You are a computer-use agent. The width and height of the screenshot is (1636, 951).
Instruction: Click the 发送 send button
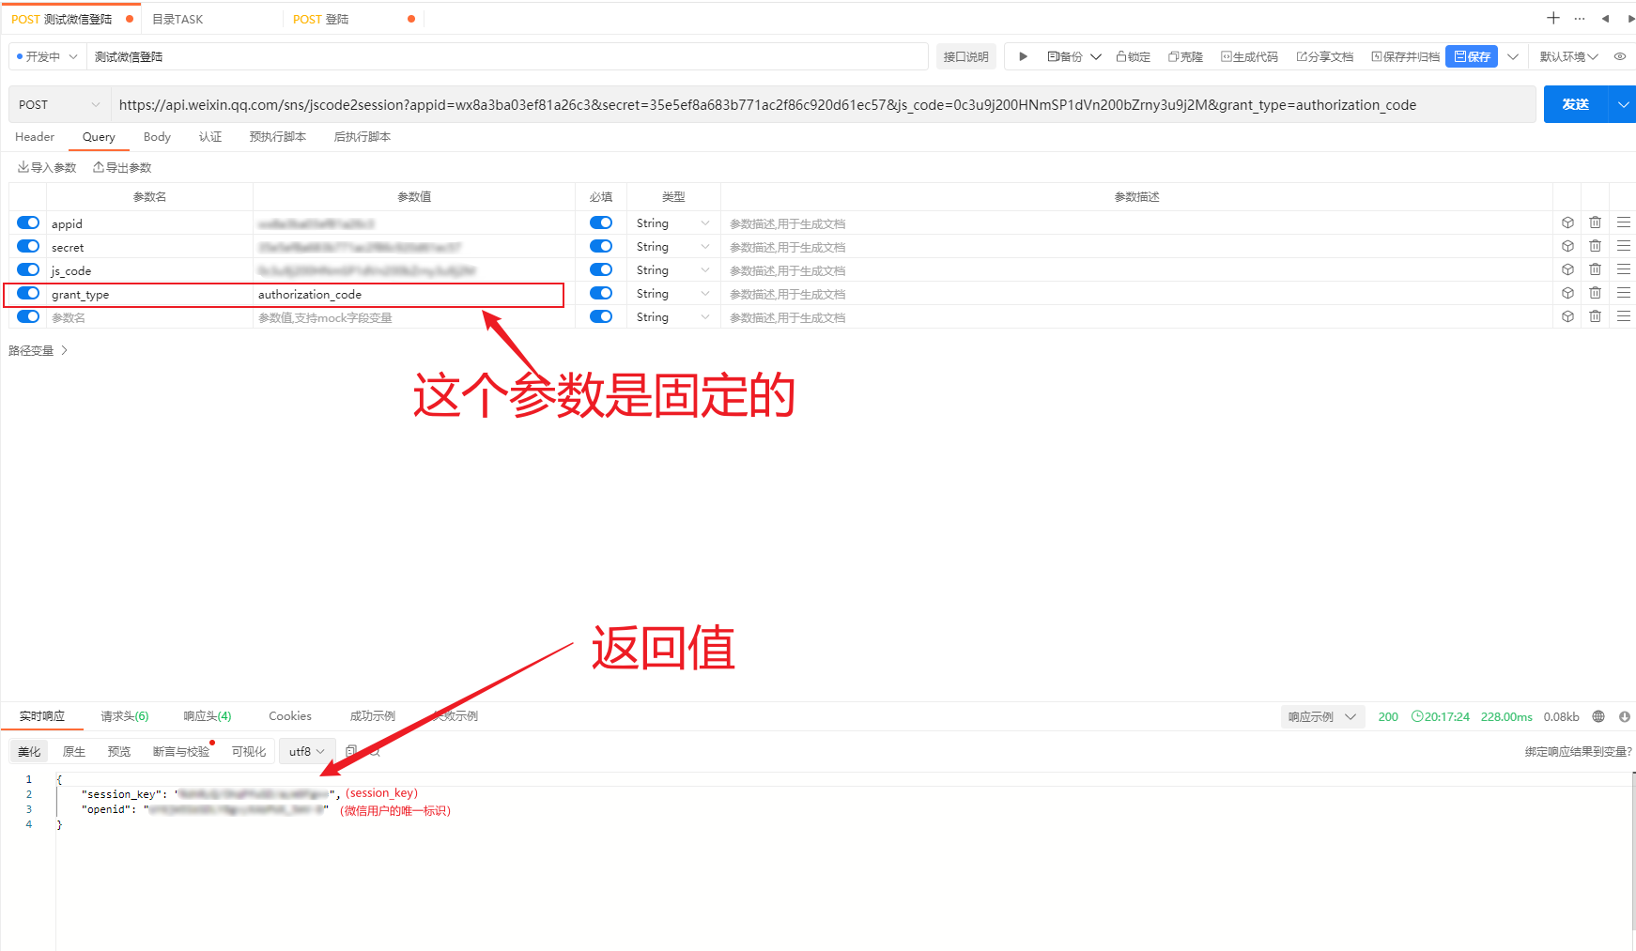[1576, 104]
